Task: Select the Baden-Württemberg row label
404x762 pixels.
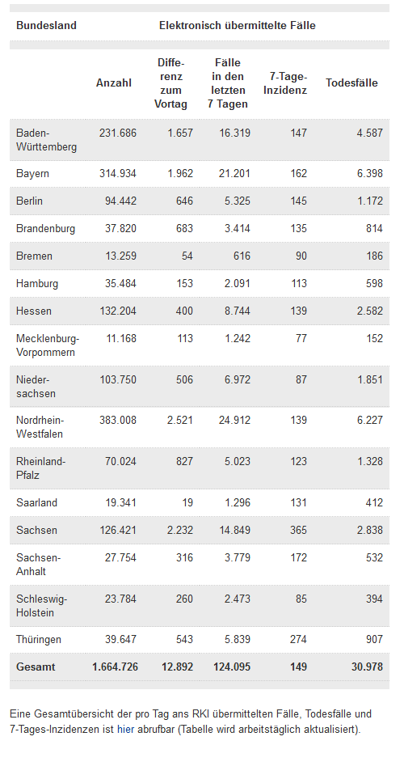Action: [46, 139]
